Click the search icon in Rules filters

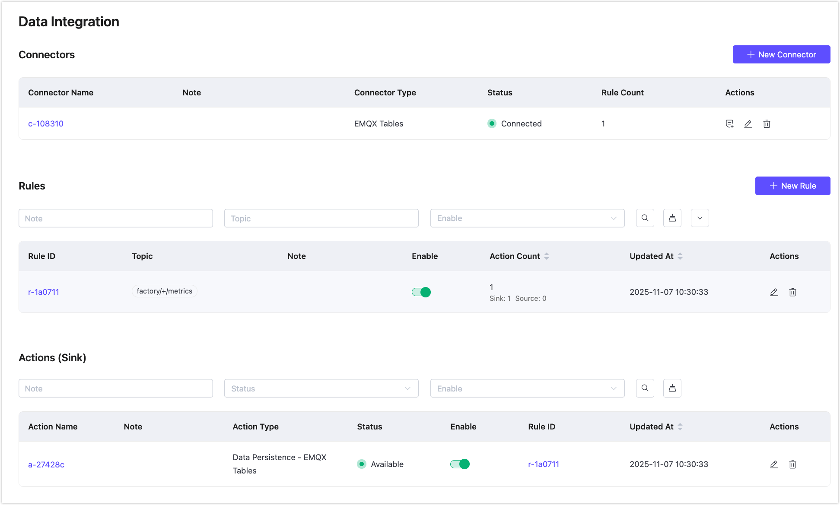pos(645,218)
